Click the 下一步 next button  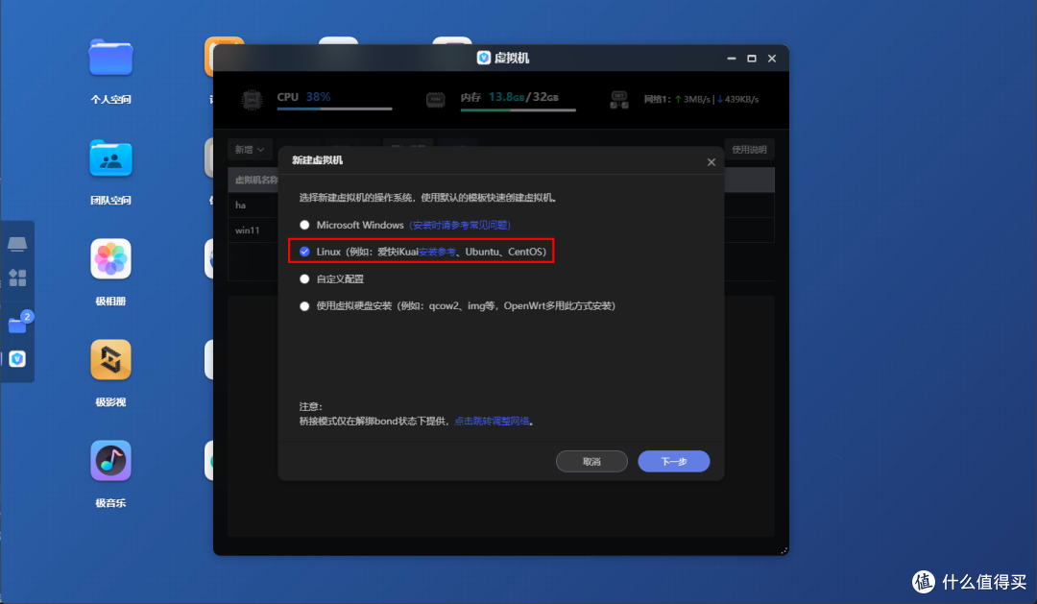(673, 461)
